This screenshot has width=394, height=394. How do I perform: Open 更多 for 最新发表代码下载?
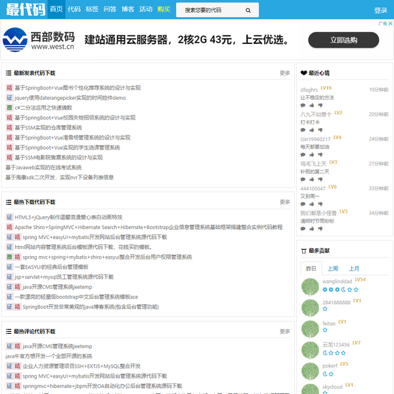pyautogui.click(x=284, y=73)
